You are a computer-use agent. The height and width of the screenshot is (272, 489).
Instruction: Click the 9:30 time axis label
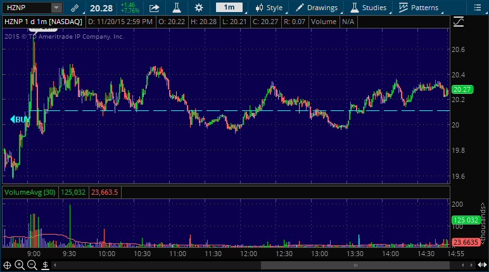[69, 254]
